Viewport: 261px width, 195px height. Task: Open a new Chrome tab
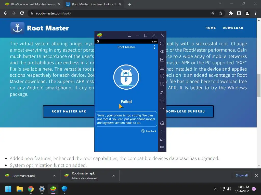click(x=130, y=5)
